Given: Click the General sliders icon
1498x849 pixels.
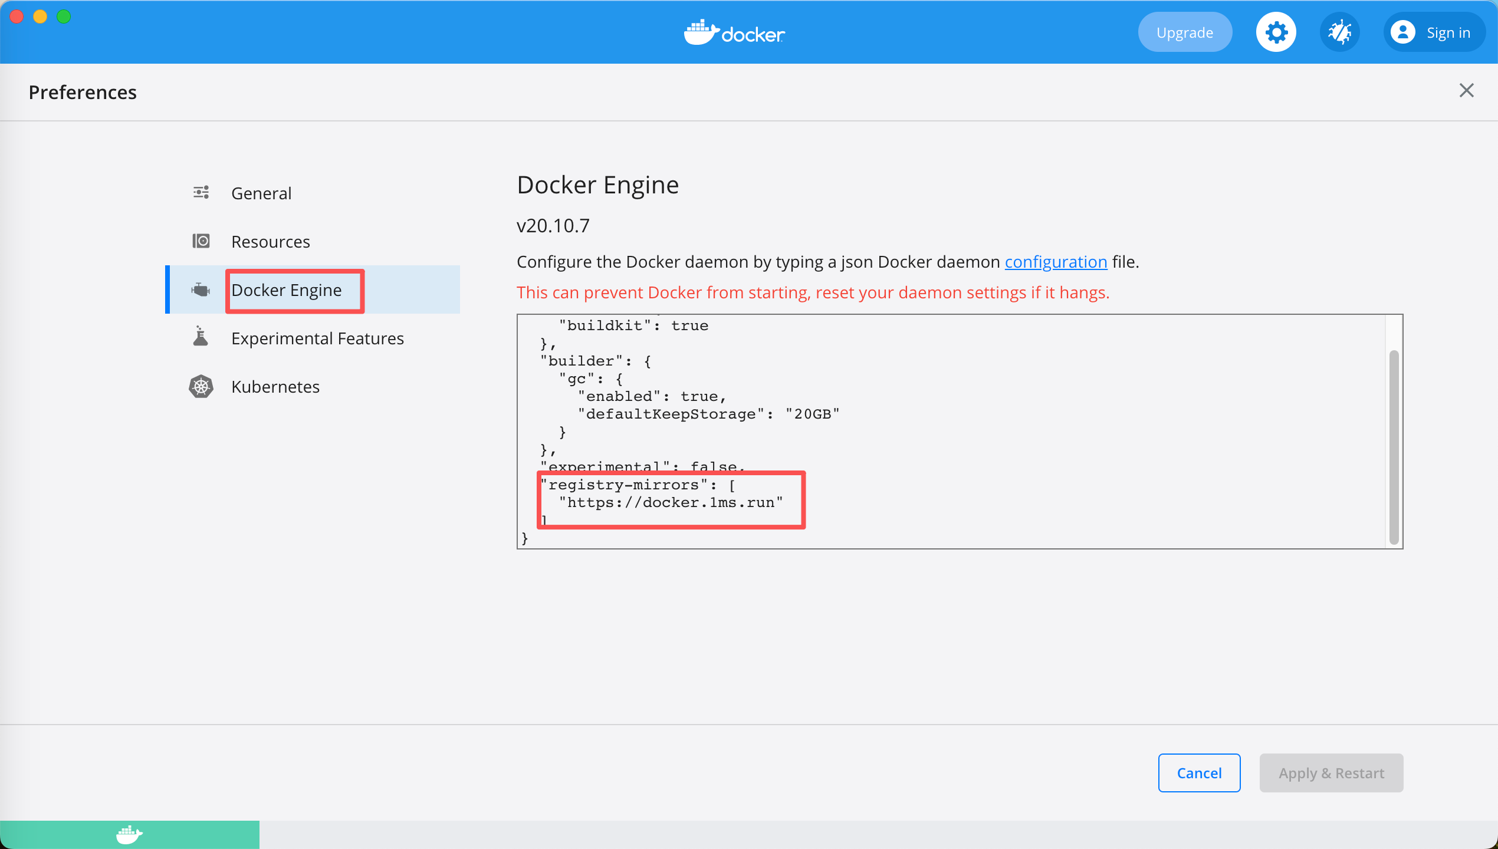Looking at the screenshot, I should click(201, 193).
